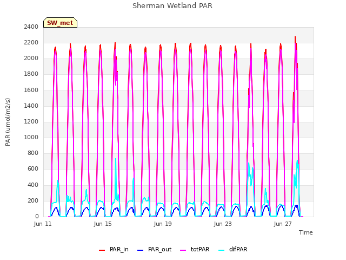This screenshot has width=346, height=260.
Task: Click the 1000 y-axis tick label
Action: (31, 137)
